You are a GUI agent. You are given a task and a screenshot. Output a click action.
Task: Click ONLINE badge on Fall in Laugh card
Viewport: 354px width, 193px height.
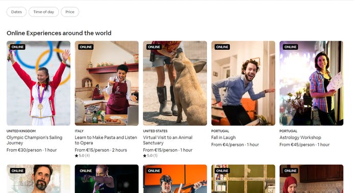coord(222,47)
